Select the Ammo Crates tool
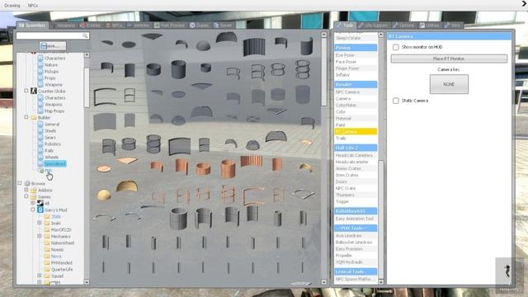The image size is (528, 297). (x=356, y=168)
